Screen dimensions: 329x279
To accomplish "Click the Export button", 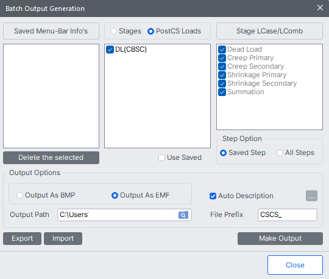I will click(23, 238).
